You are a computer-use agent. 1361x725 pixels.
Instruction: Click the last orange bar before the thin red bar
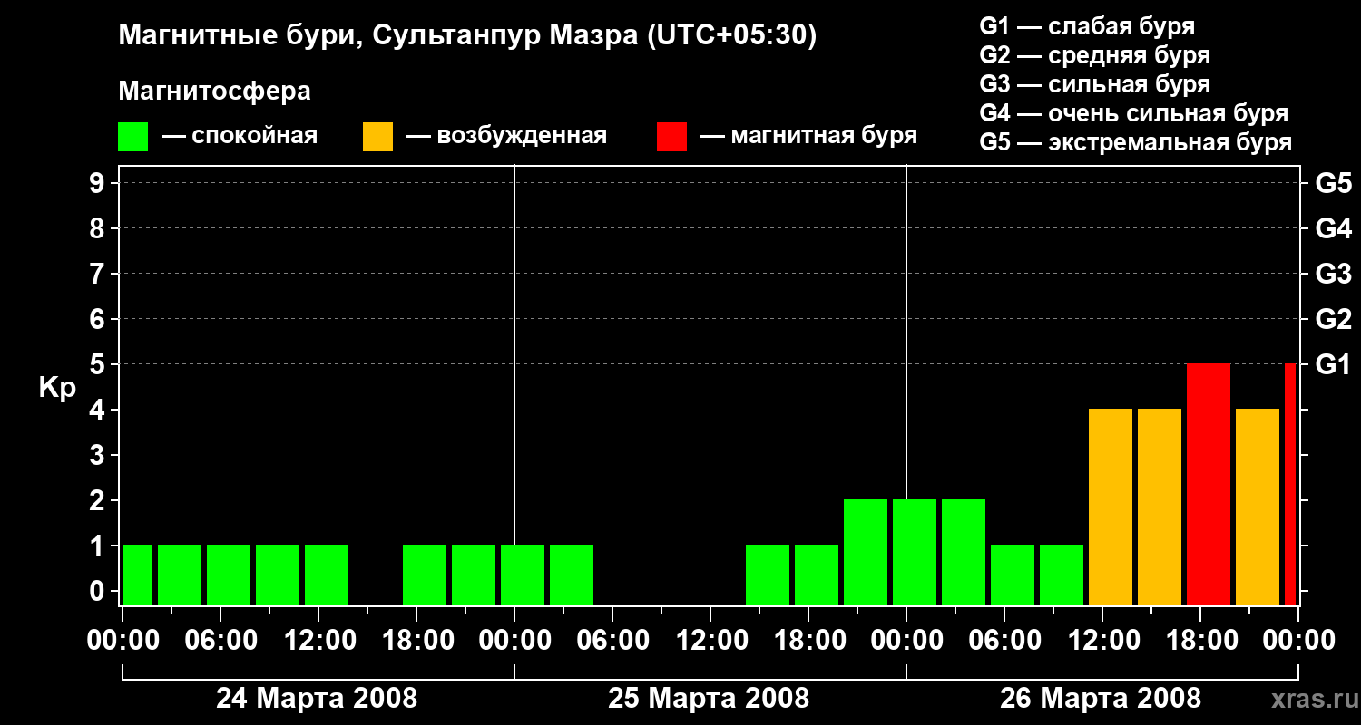(1257, 507)
